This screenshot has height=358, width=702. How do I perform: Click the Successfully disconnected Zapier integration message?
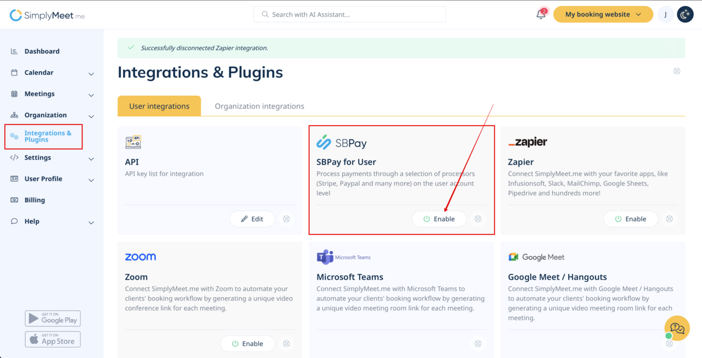pyautogui.click(x=204, y=48)
